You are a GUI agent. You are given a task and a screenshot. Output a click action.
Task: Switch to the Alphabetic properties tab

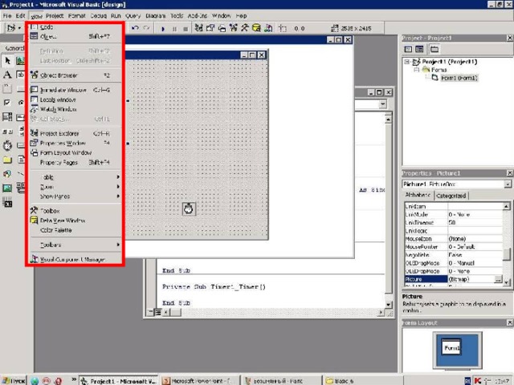tap(418, 195)
